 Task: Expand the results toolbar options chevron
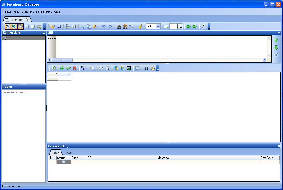pyautogui.click(x=158, y=68)
